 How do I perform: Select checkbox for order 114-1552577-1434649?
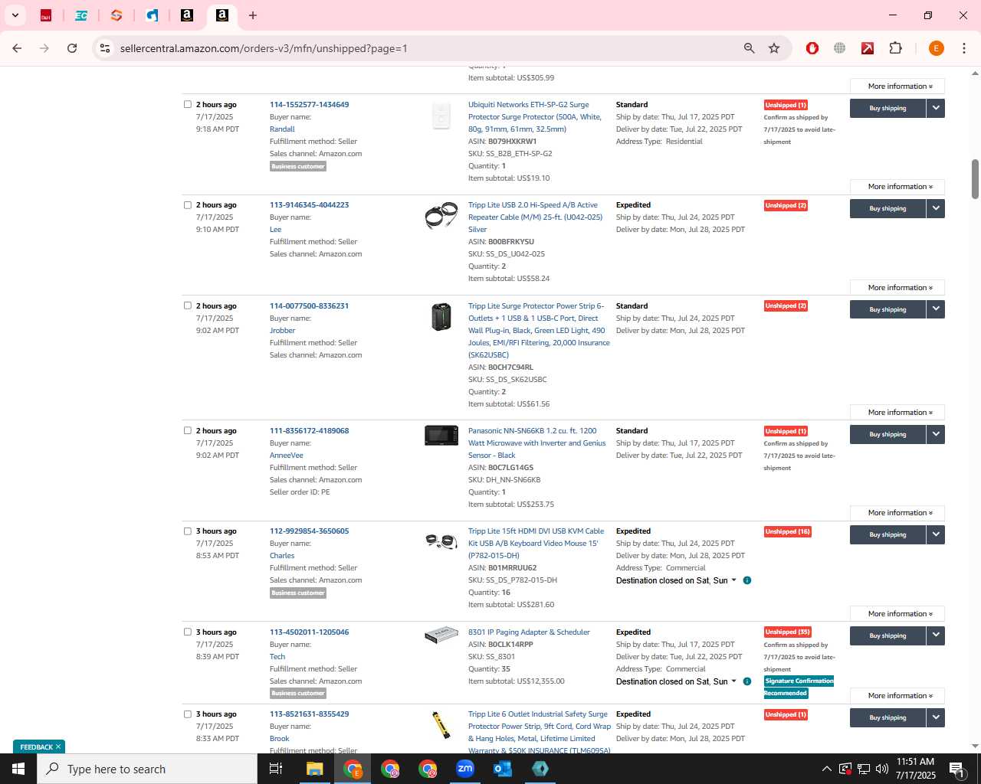pyautogui.click(x=188, y=104)
